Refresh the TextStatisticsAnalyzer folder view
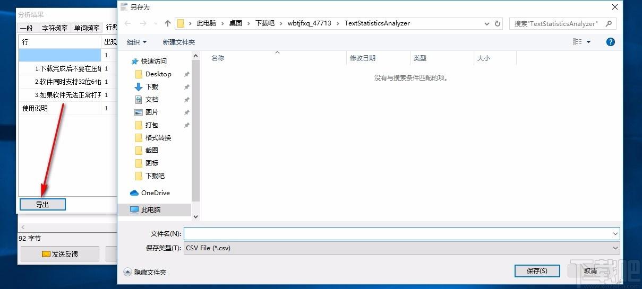 click(498, 23)
